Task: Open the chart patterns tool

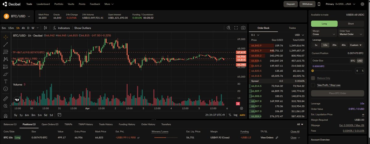Action: (6, 59)
